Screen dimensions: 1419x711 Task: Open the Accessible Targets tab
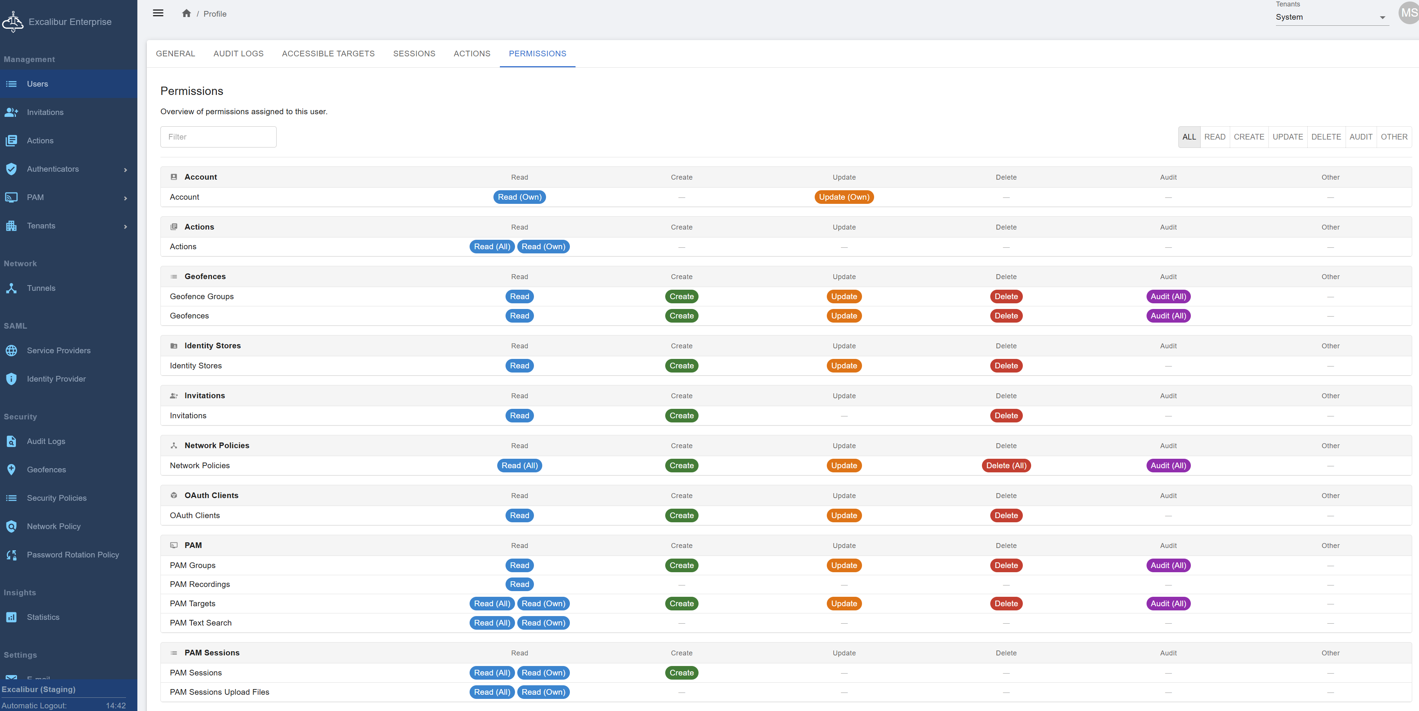pyautogui.click(x=328, y=53)
